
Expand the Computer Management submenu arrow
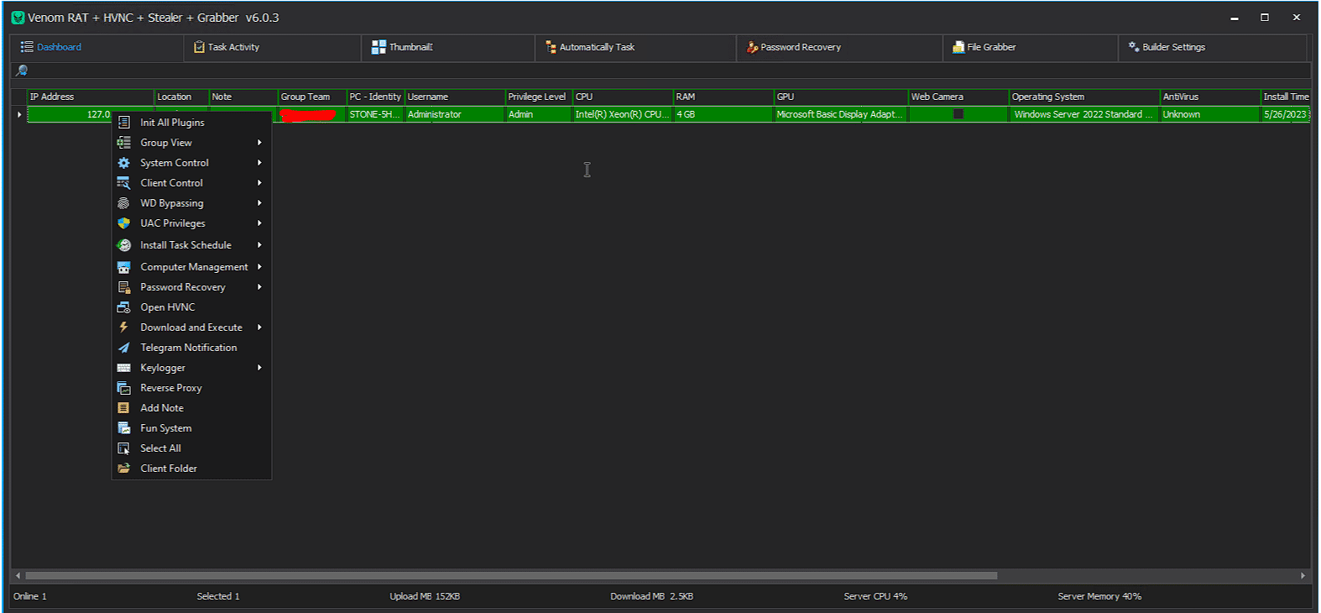click(260, 267)
